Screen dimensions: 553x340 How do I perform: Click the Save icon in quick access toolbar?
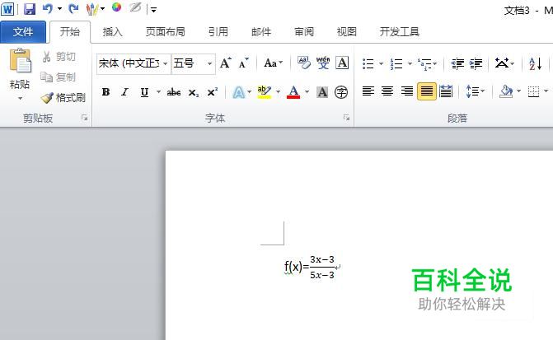coord(30,9)
